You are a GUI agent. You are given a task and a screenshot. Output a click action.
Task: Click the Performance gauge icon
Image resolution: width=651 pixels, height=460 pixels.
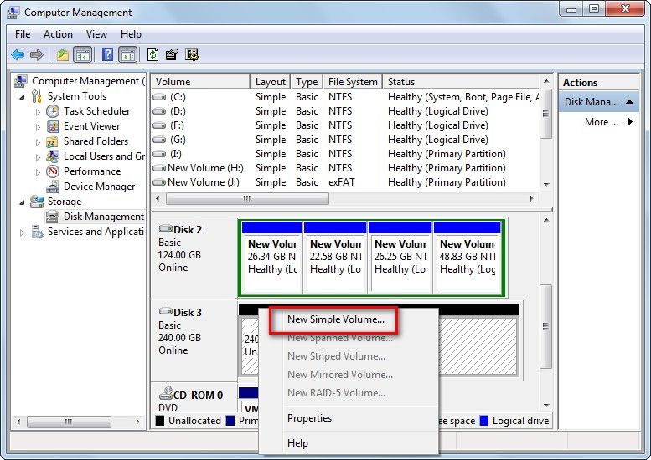pos(53,171)
